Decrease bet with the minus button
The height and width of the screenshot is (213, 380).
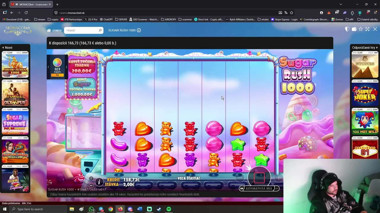[x=240, y=178]
